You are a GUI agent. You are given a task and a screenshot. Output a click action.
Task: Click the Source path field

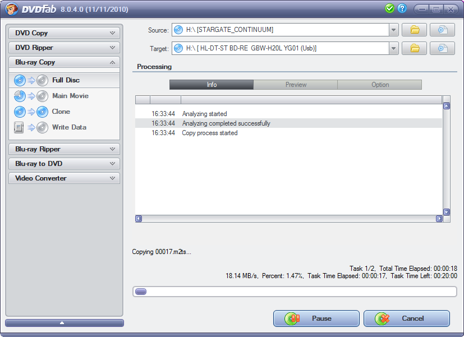280,30
